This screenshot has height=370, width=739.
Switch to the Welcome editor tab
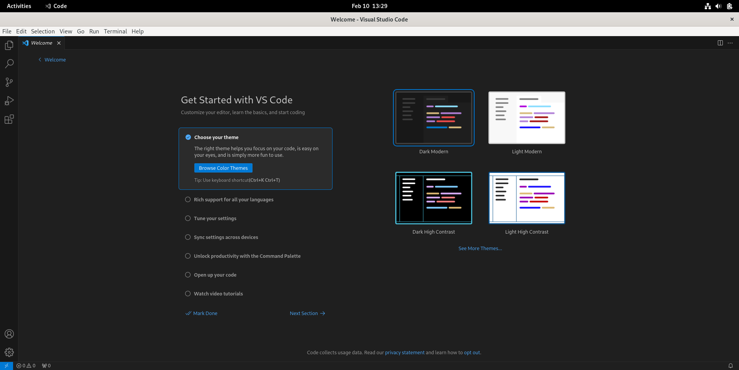[x=42, y=43]
